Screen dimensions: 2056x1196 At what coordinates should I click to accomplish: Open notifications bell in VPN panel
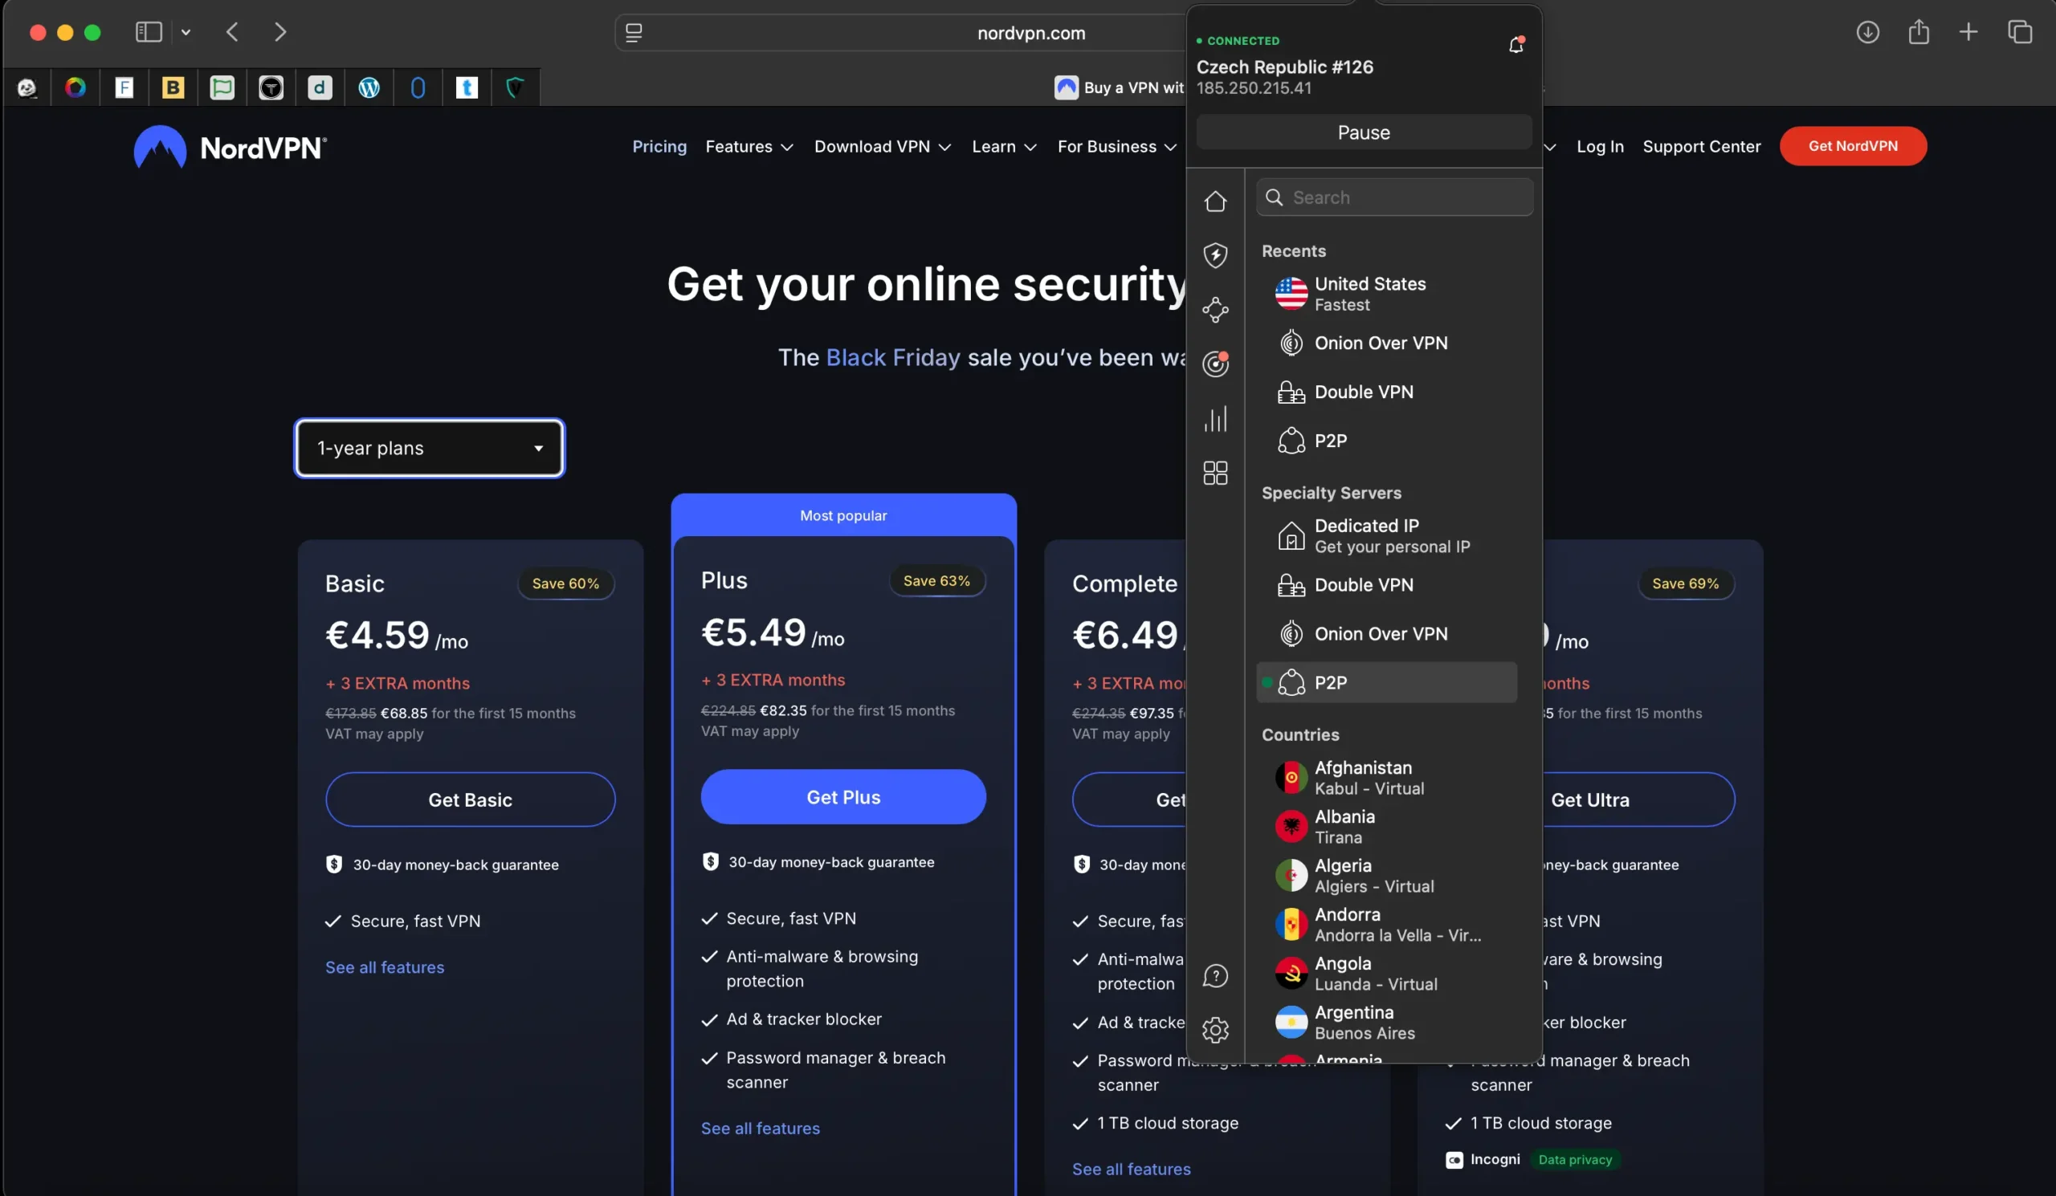(1515, 44)
